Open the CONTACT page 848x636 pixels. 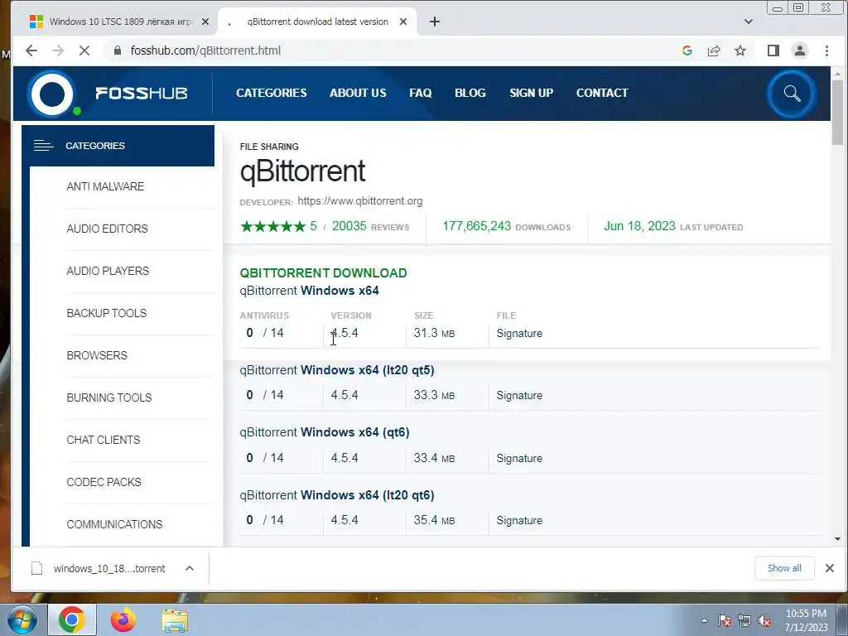[x=602, y=93]
